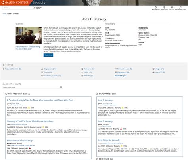Jump to Featured Content (5) section
The height and width of the screenshot is (160, 188).
[13, 69]
